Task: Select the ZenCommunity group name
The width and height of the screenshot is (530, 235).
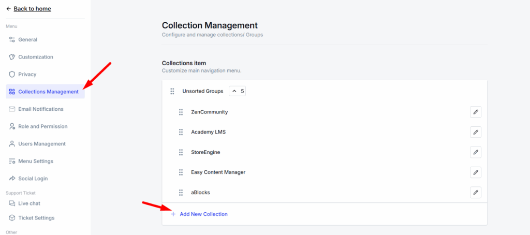Action: tap(209, 112)
